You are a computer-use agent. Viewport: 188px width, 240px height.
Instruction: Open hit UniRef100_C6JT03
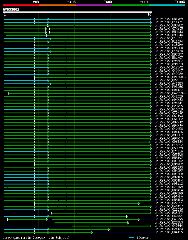pos(169,116)
